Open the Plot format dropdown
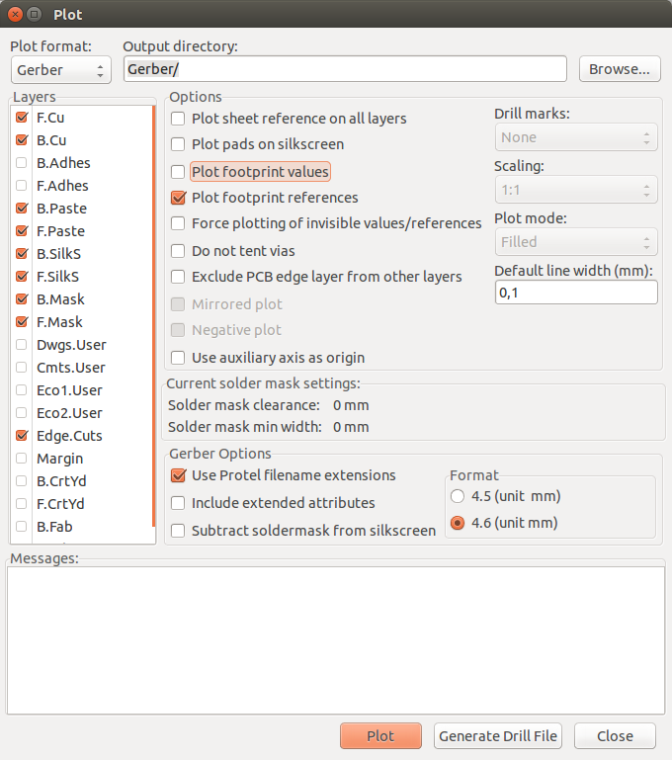672x760 pixels. [x=61, y=70]
